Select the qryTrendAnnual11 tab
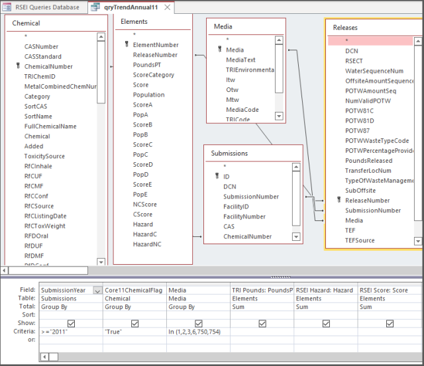Image resolution: width=424 pixels, height=366 pixels. point(129,7)
